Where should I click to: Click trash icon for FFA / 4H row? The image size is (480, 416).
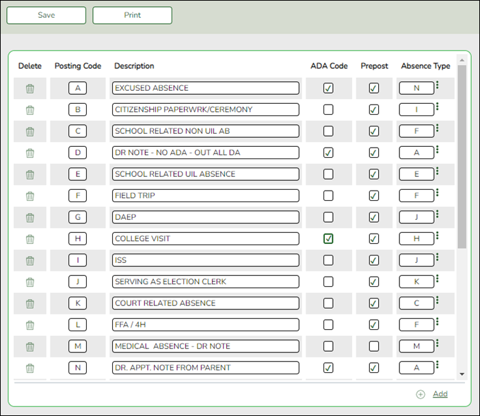pos(30,325)
